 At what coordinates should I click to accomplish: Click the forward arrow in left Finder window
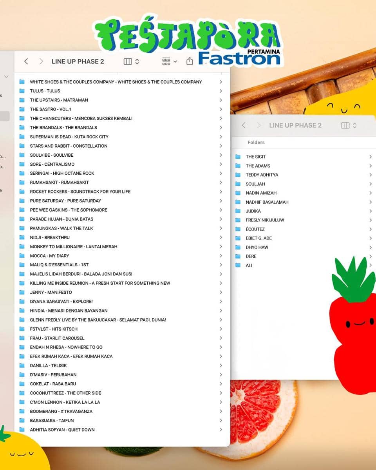41,61
